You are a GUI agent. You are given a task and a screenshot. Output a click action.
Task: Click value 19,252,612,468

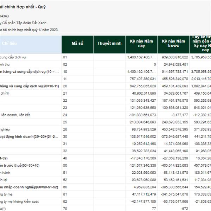click(144, 144)
